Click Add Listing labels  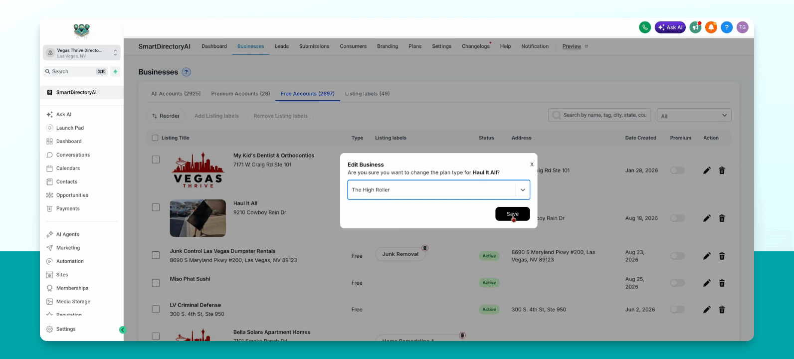pos(216,116)
